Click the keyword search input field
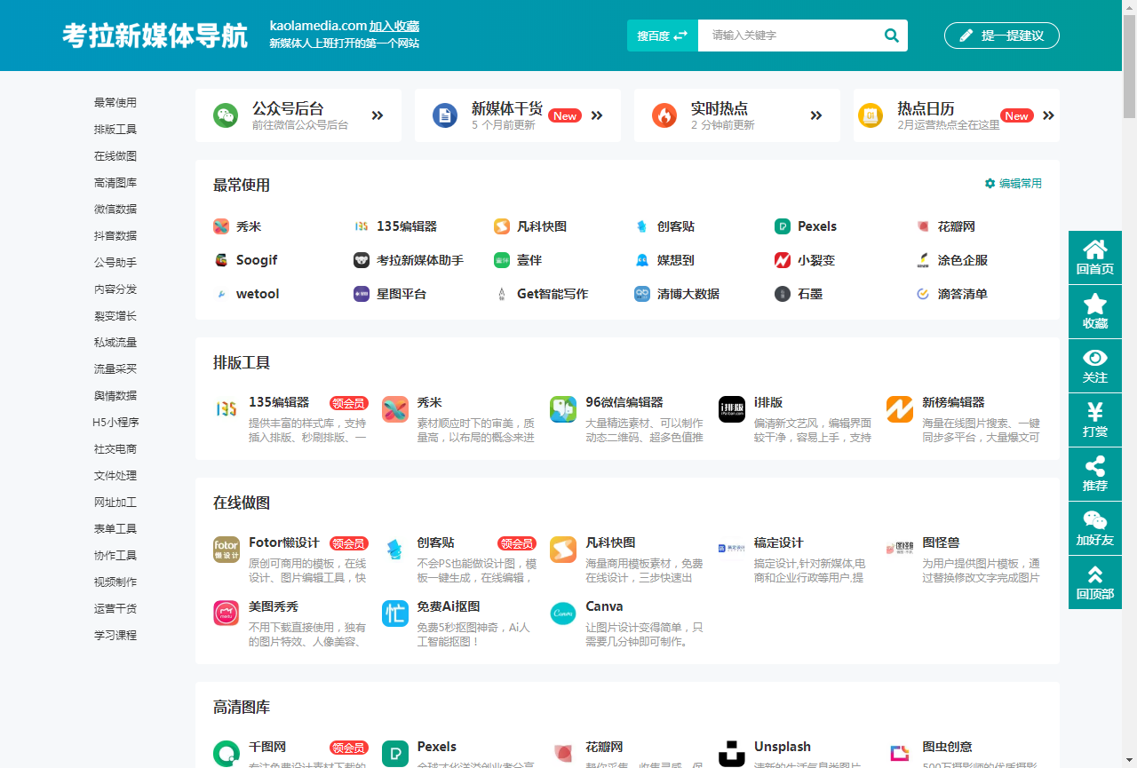 (787, 36)
